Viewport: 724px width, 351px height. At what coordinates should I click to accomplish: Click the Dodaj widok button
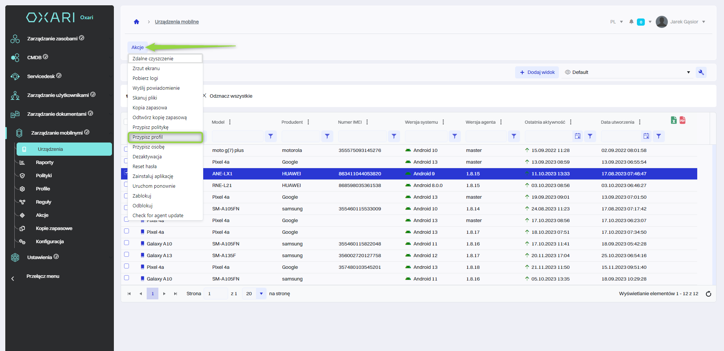[537, 72]
